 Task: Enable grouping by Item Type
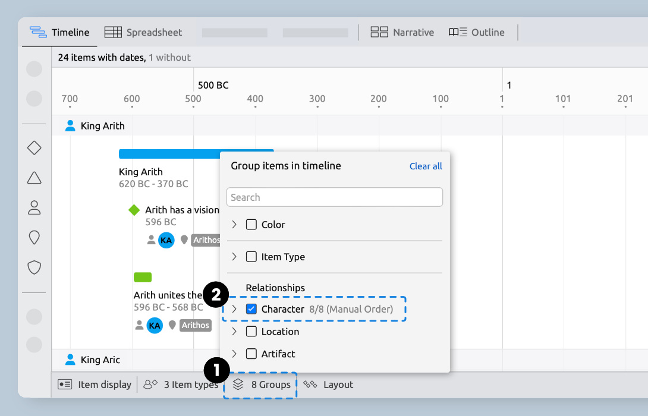click(x=251, y=257)
